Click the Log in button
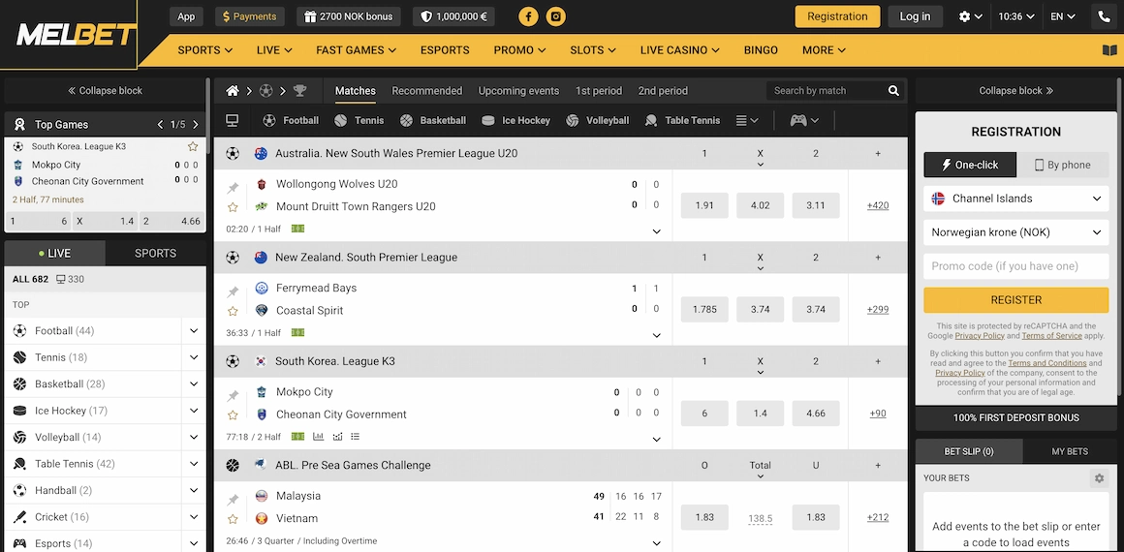This screenshot has height=552, width=1124. [916, 16]
